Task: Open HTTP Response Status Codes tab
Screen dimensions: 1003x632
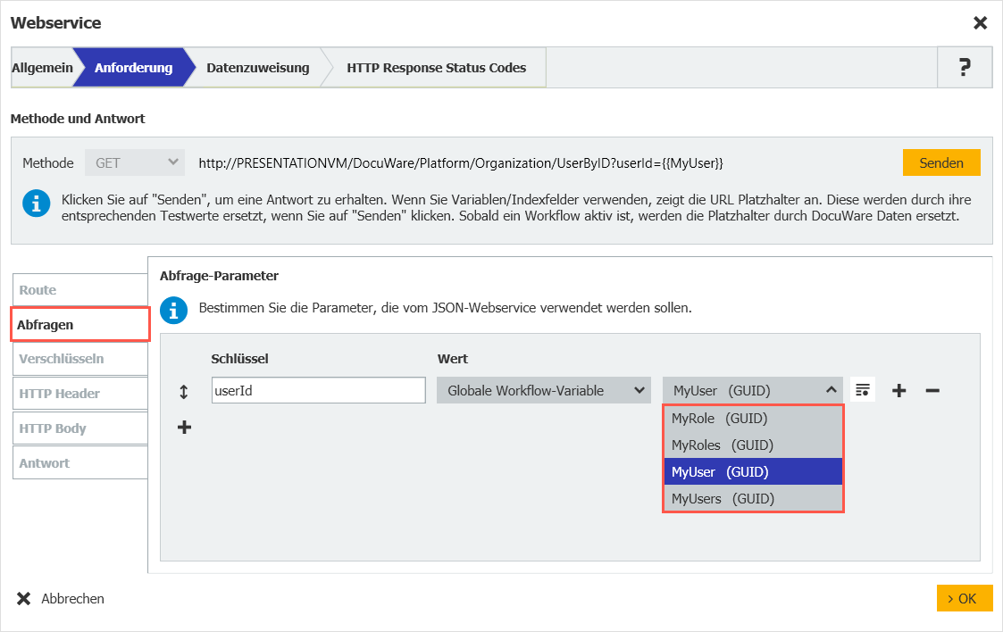Action: pos(436,68)
